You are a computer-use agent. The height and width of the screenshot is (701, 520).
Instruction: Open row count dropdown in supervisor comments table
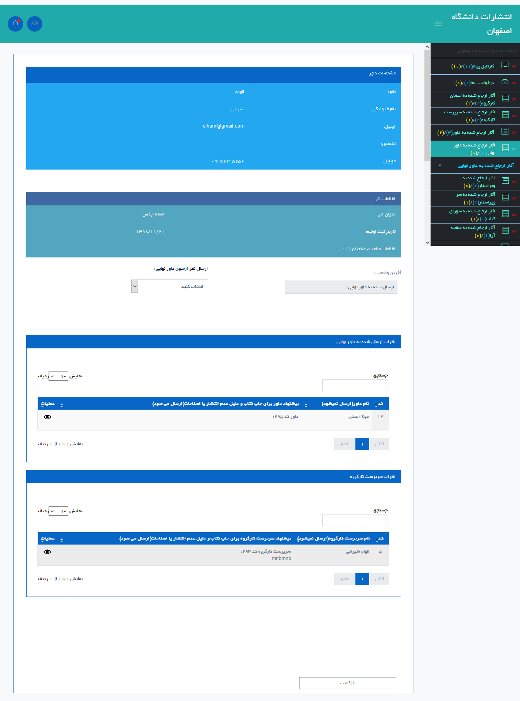point(58,511)
